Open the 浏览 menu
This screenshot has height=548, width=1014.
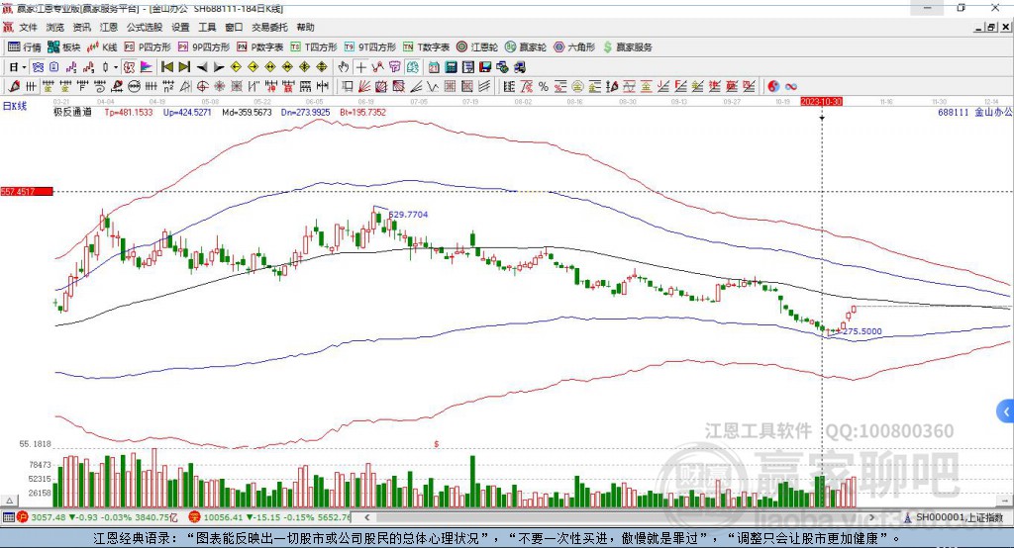tap(55, 27)
